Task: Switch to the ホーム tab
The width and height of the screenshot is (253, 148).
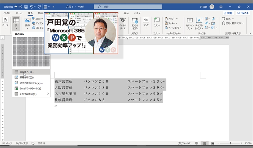Action: (19, 13)
